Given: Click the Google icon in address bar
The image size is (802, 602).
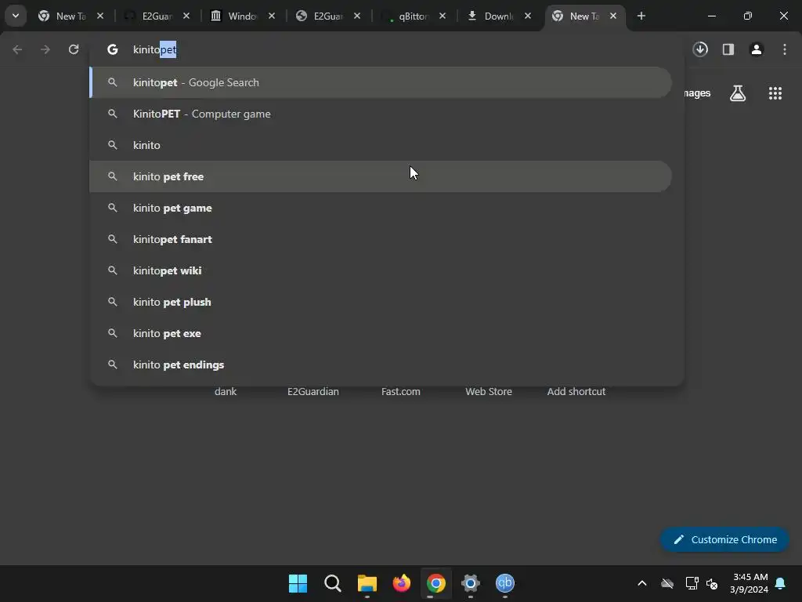Looking at the screenshot, I should 113,49.
